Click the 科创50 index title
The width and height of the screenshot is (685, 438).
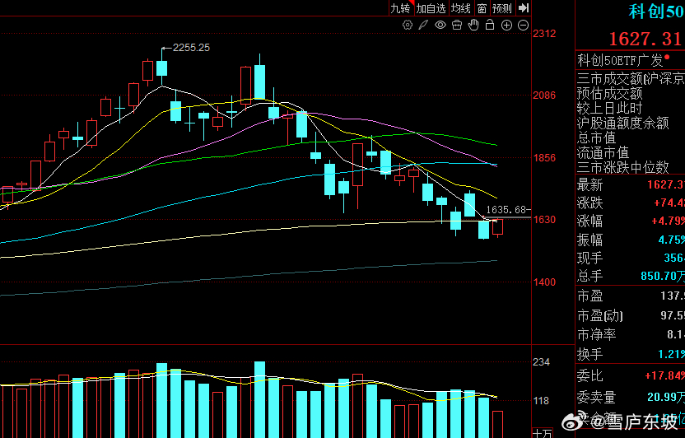pyautogui.click(x=656, y=12)
